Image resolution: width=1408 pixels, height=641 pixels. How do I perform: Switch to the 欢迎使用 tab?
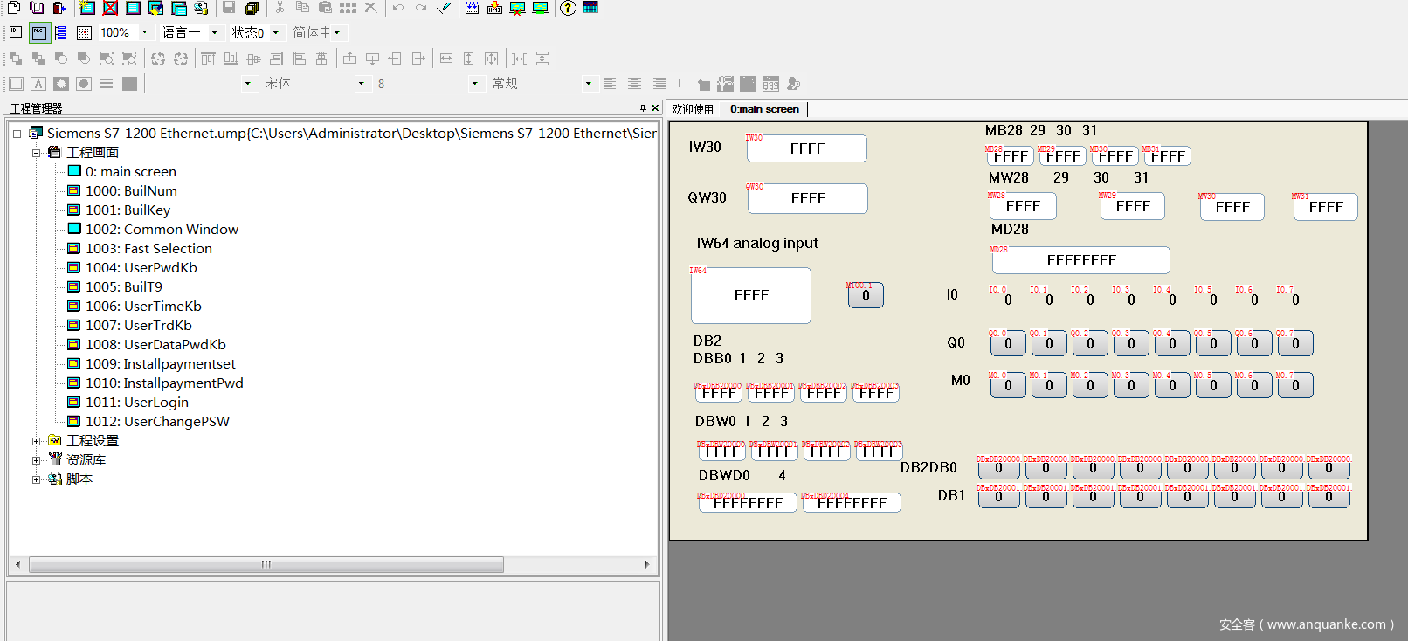693,109
